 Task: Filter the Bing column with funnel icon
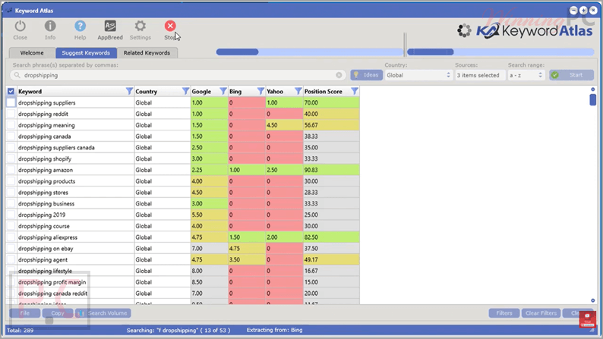tap(260, 91)
